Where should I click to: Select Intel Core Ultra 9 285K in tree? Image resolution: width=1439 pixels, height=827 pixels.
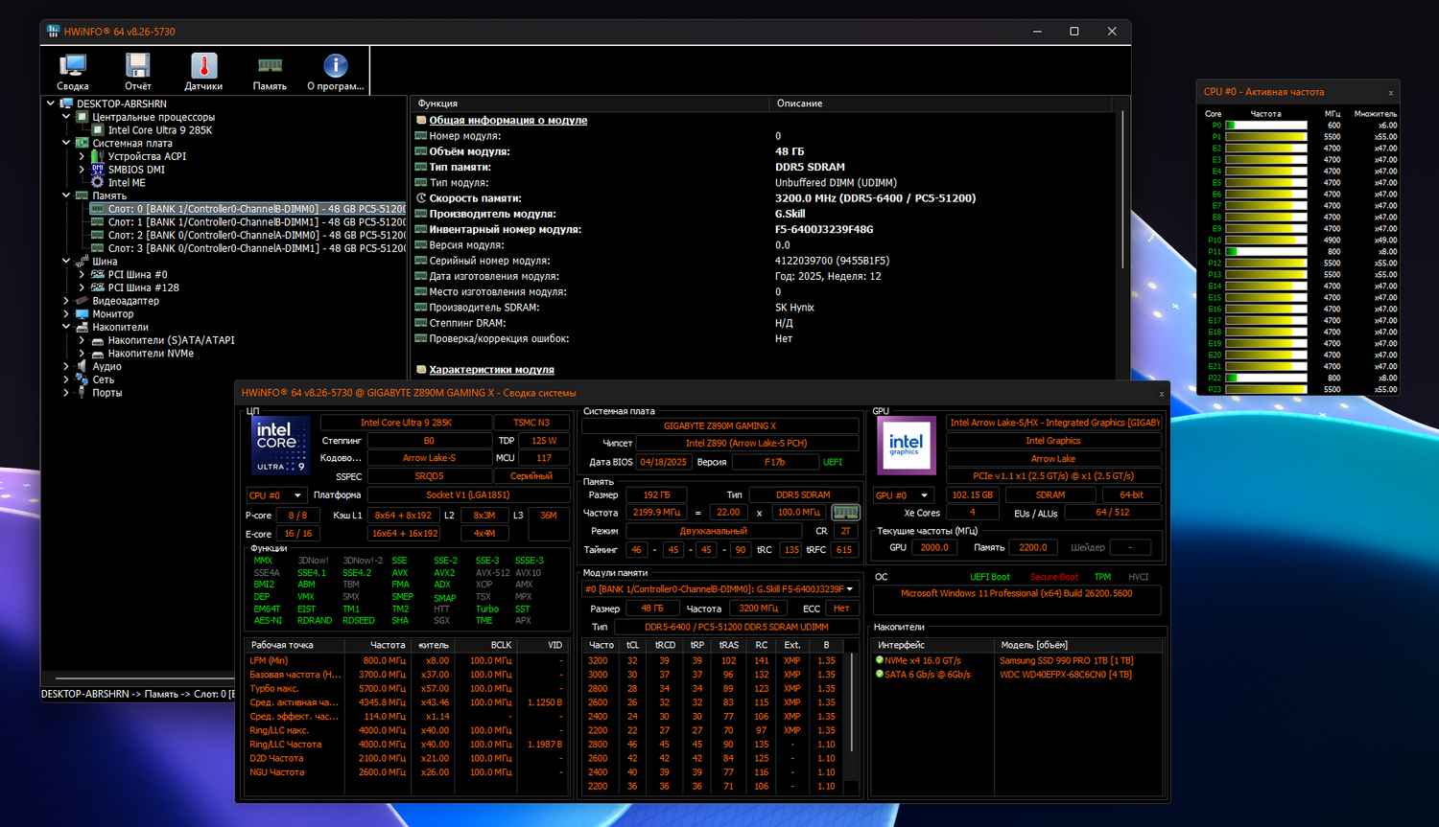[159, 130]
